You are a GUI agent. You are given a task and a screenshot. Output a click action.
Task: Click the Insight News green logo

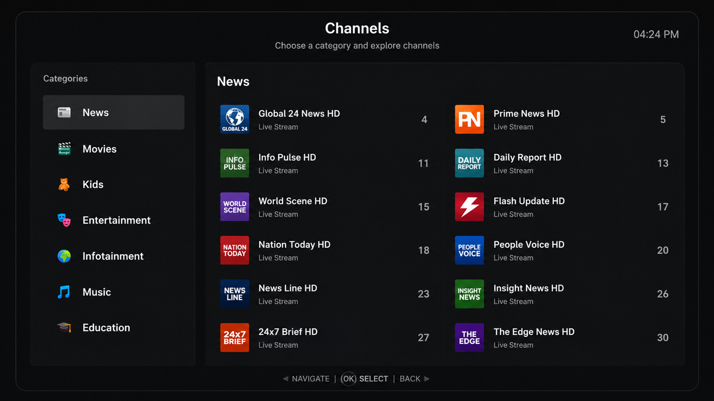coord(469,294)
